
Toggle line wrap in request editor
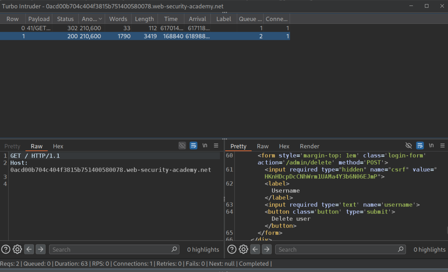click(x=193, y=146)
